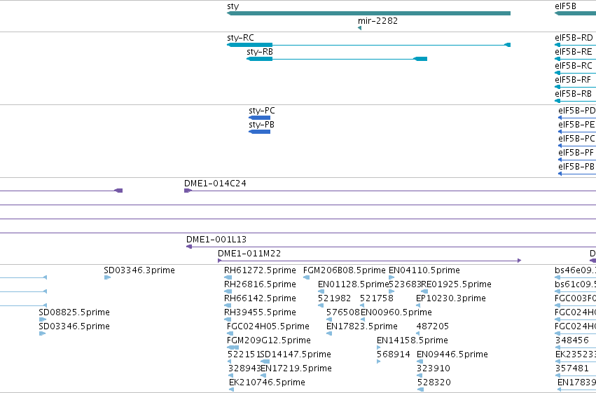Click the eIF5B gene label

point(565,6)
